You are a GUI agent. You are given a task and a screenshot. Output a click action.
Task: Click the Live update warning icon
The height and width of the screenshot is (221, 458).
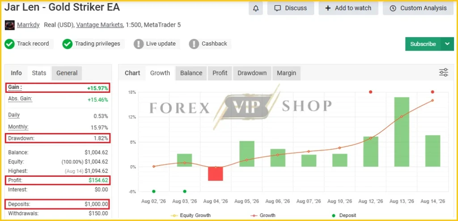tap(139, 44)
